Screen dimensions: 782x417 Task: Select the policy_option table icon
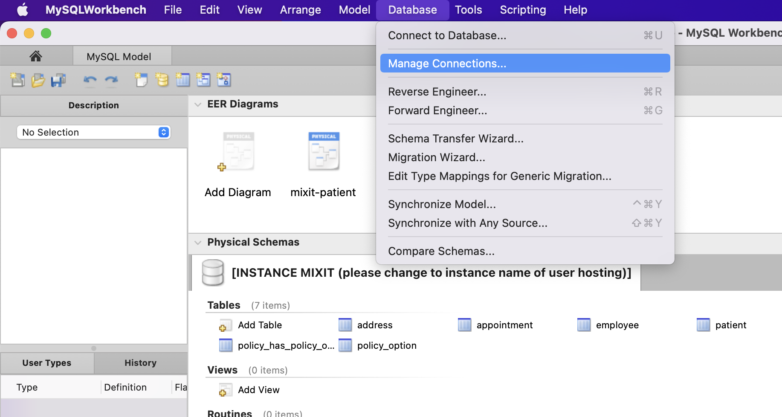345,345
